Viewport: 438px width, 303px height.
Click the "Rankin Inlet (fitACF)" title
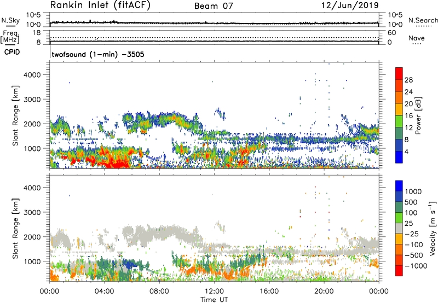click(x=100, y=5)
